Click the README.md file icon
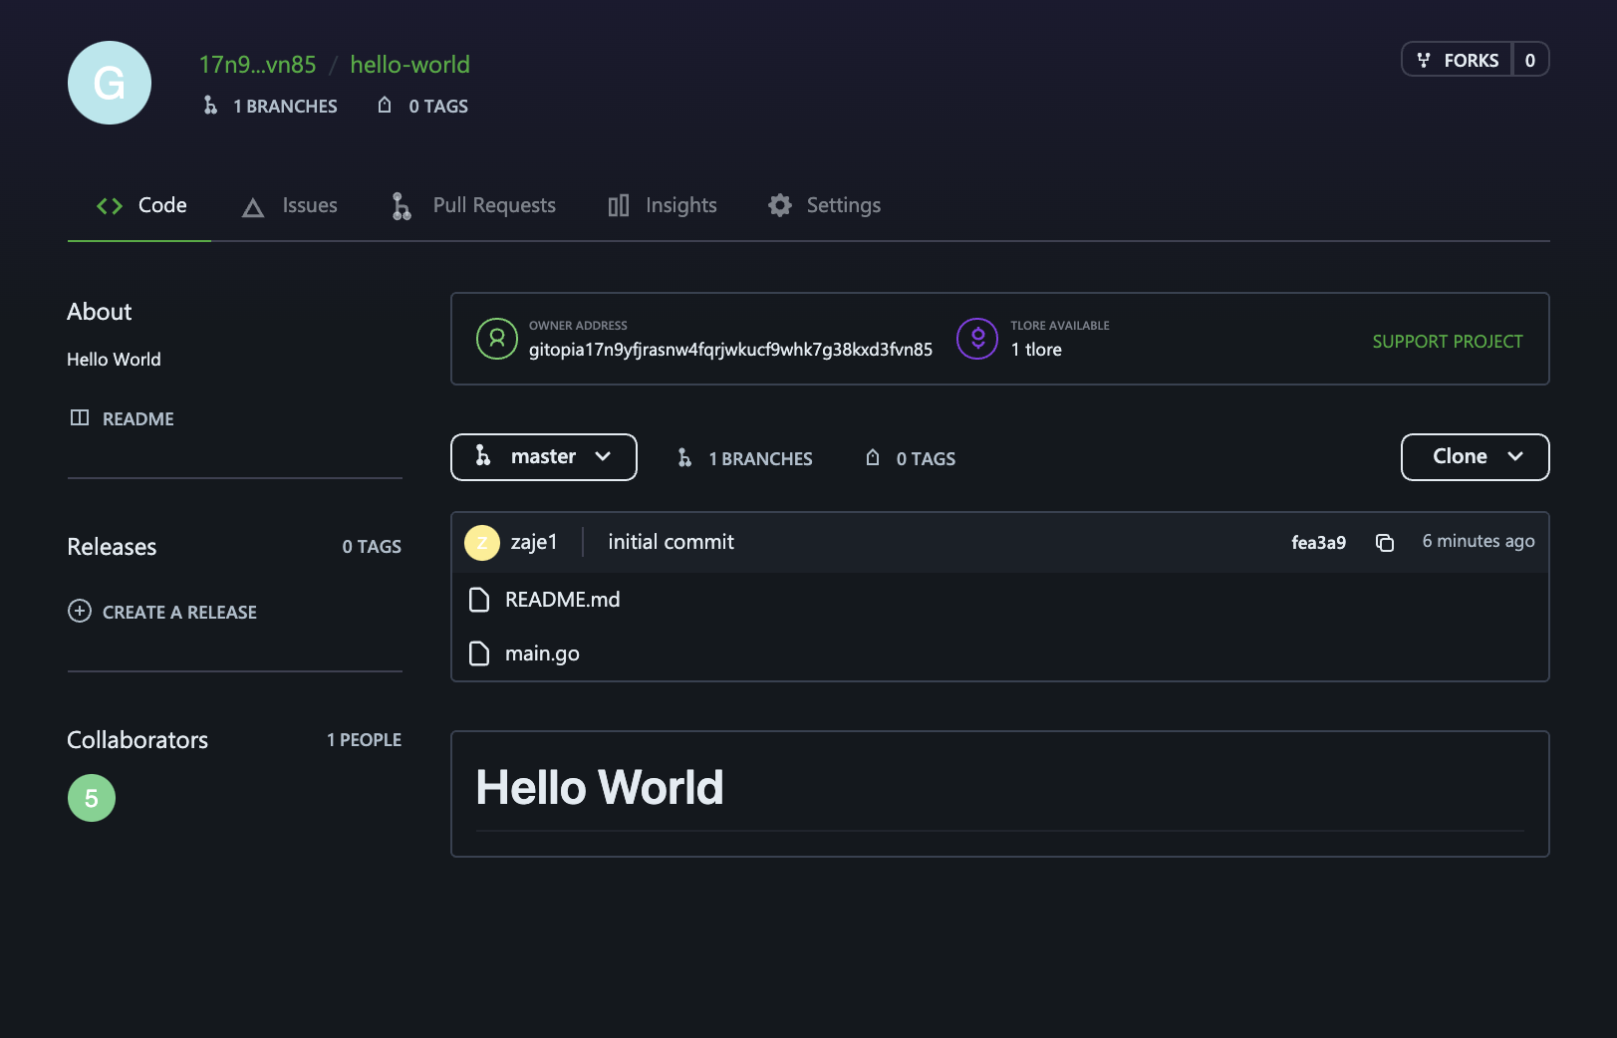 [479, 600]
